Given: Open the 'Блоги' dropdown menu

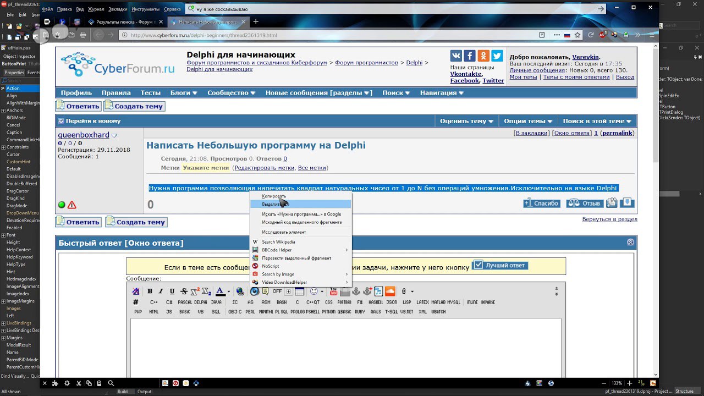Looking at the screenshot, I should tap(184, 93).
